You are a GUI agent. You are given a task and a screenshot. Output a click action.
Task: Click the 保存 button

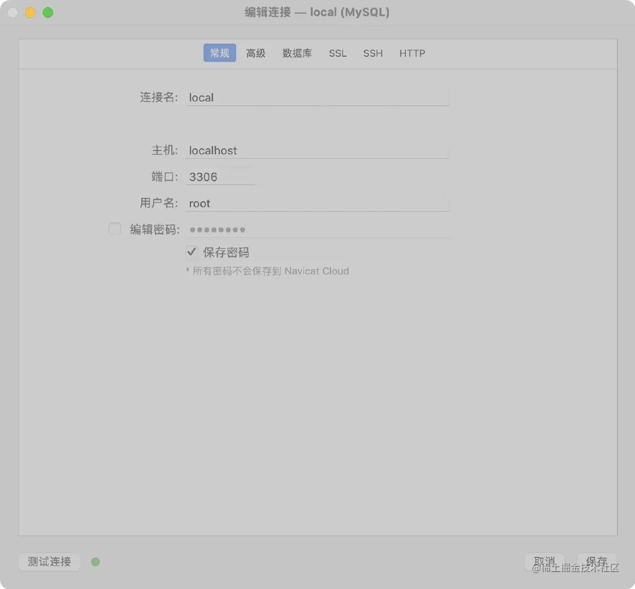(x=596, y=561)
